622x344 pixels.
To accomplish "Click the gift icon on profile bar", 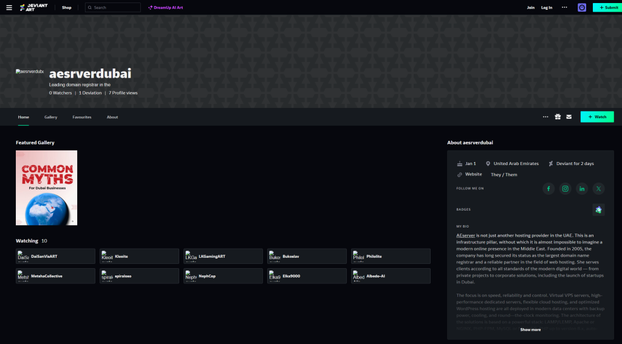I will coord(558,117).
